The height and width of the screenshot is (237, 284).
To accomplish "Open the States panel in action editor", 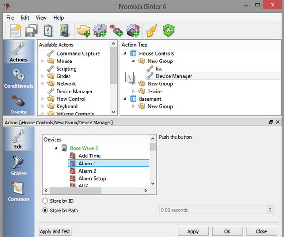I will point(19,165).
